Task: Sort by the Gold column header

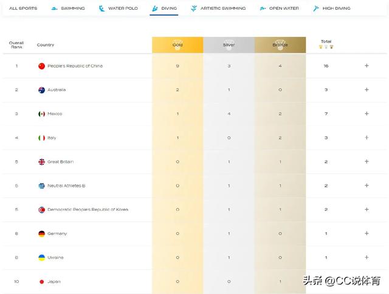Action: click(x=177, y=45)
